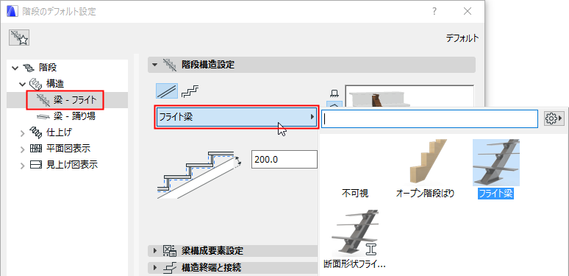569x276 pixels.
Task: Expand the 見上げ図表示 tree node
Action: tap(24, 166)
